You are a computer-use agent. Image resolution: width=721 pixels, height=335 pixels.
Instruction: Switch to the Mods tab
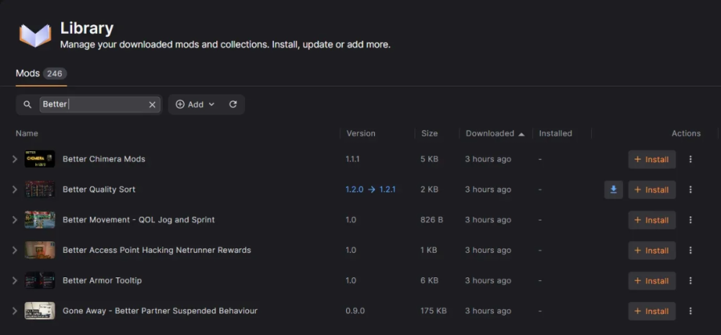pyautogui.click(x=41, y=73)
